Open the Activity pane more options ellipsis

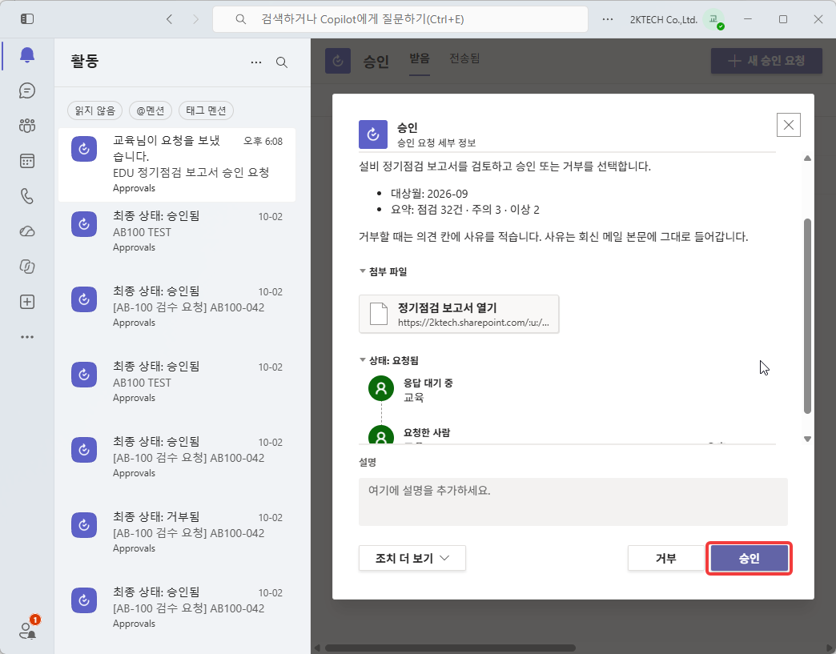click(256, 62)
